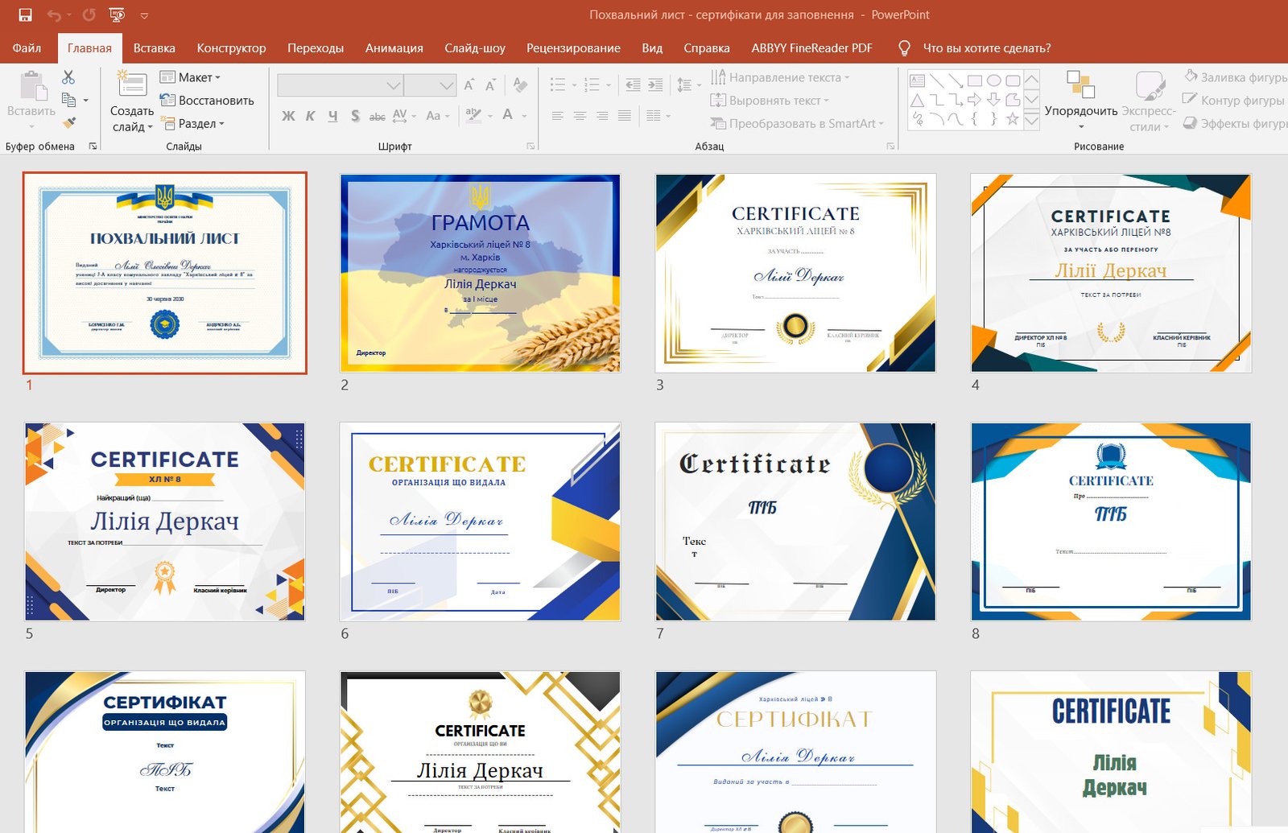Click the Undo arrow in the quick access toolbar
This screenshot has width=1288, height=833.
pos(54,14)
